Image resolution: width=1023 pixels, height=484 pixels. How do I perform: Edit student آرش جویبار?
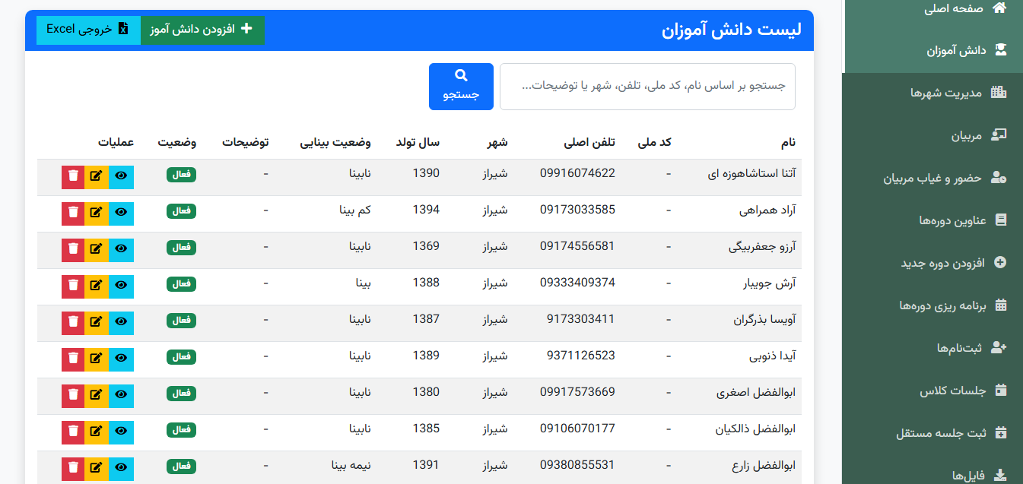pos(97,286)
